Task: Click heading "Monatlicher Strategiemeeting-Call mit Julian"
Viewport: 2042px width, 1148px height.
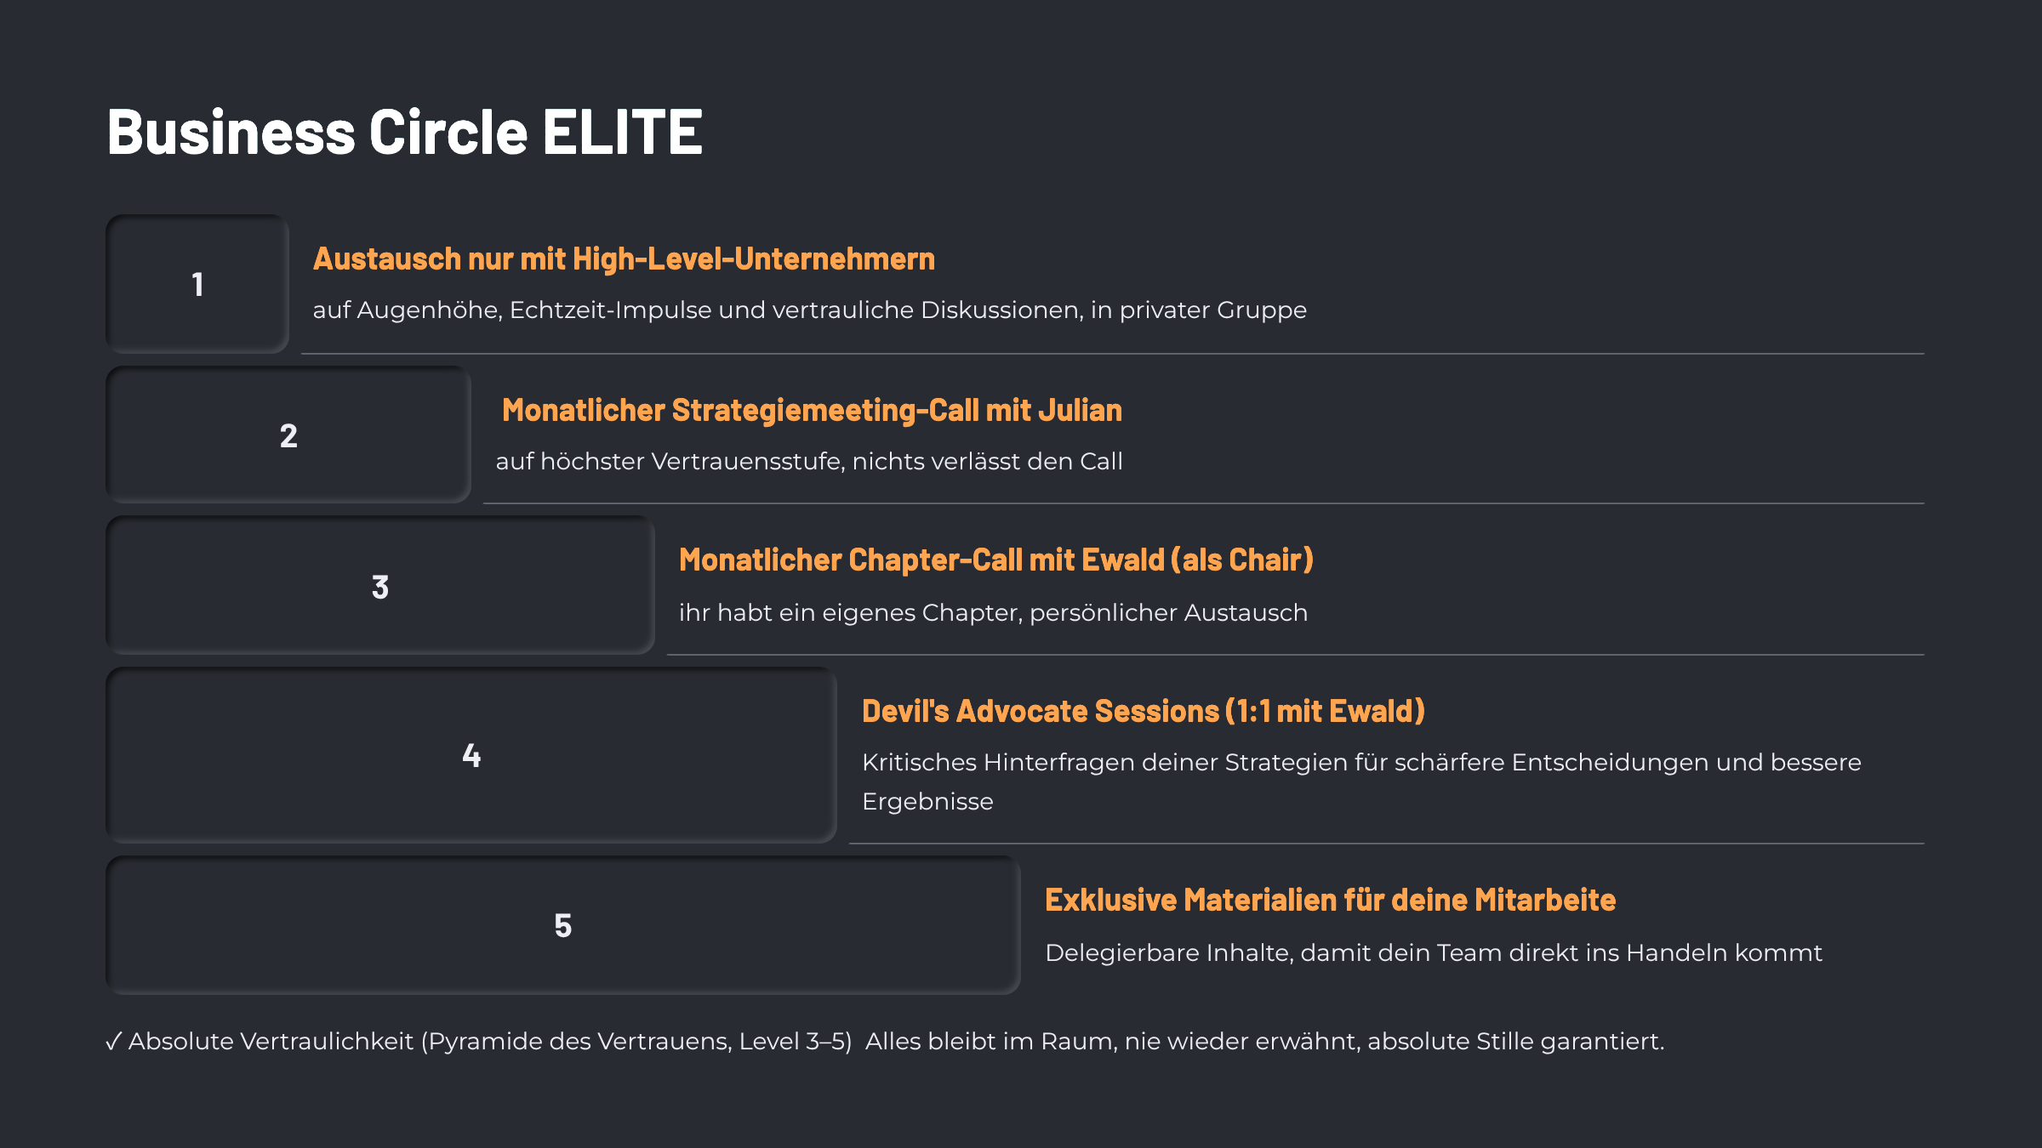Action: click(812, 410)
